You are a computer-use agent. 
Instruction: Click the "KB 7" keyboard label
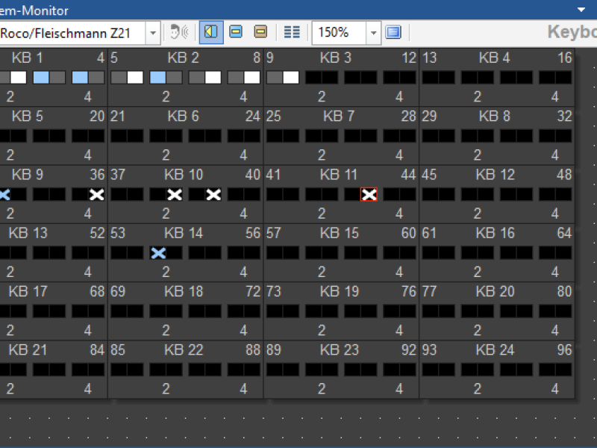pos(339,116)
